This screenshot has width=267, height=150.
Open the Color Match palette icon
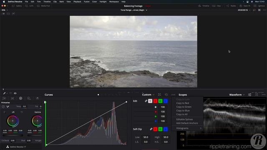coord(13,98)
